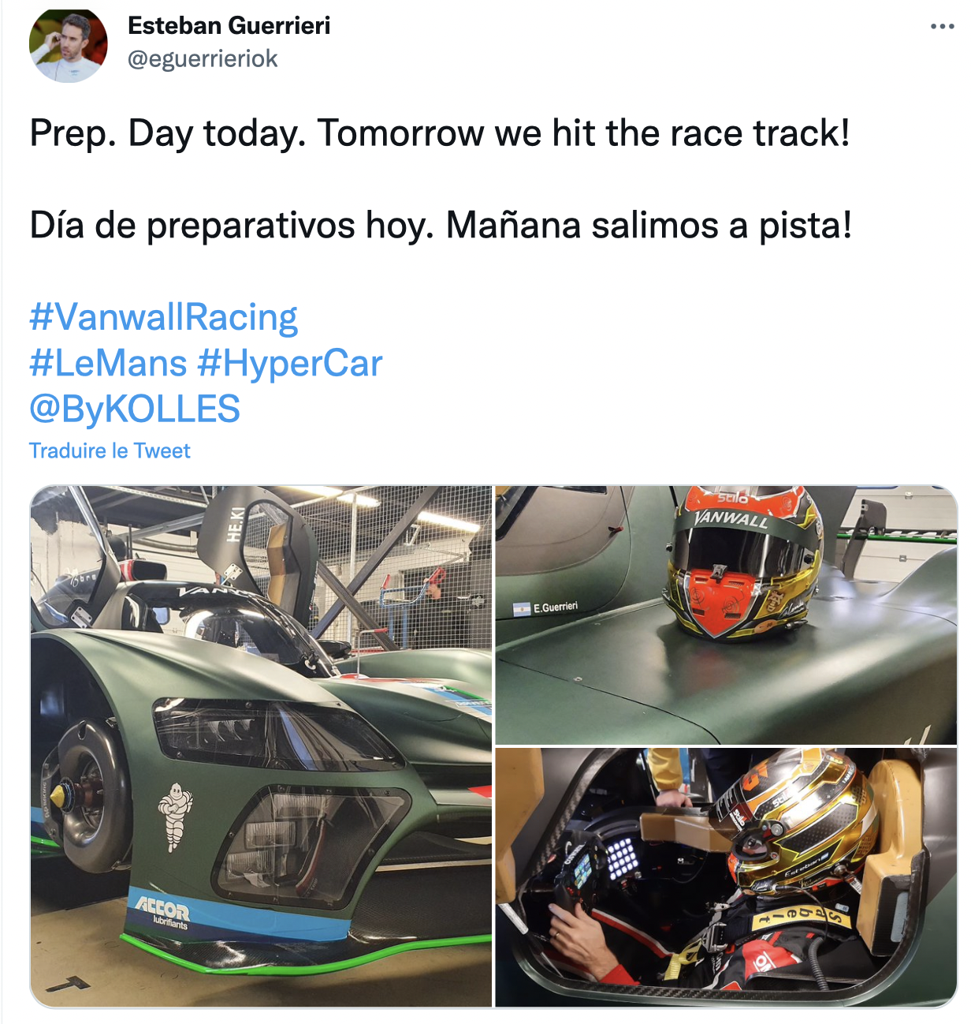Open the Vanwall helmet on car photo
Image resolution: width=971 pixels, height=1024 pixels.
(726, 615)
